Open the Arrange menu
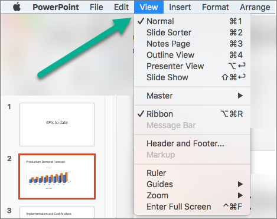The width and height of the screenshot is (277, 219). click(255, 7)
